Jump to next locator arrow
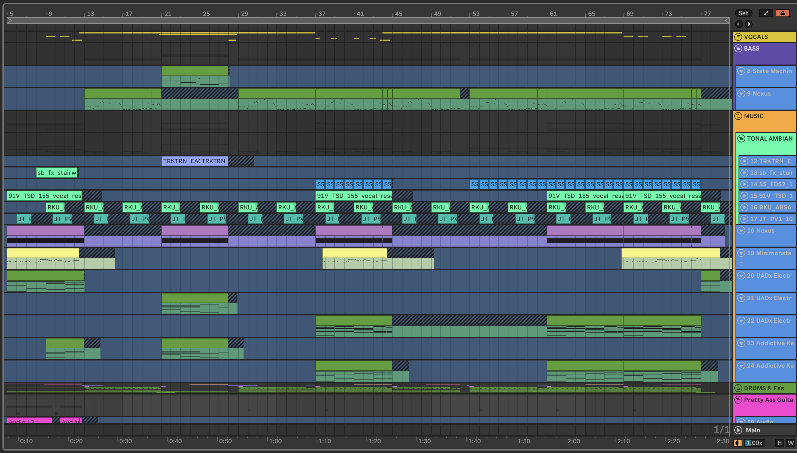 pyautogui.click(x=749, y=24)
